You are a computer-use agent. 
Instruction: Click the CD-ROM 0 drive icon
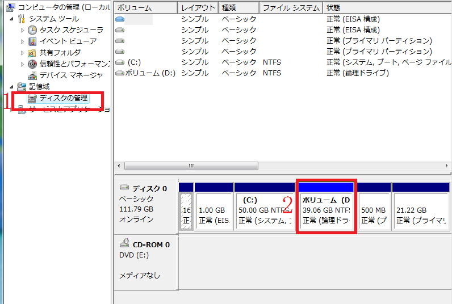tap(124, 243)
